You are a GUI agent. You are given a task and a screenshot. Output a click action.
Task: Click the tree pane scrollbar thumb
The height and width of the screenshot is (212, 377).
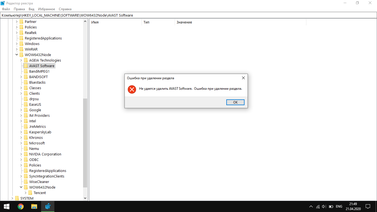pos(85,143)
